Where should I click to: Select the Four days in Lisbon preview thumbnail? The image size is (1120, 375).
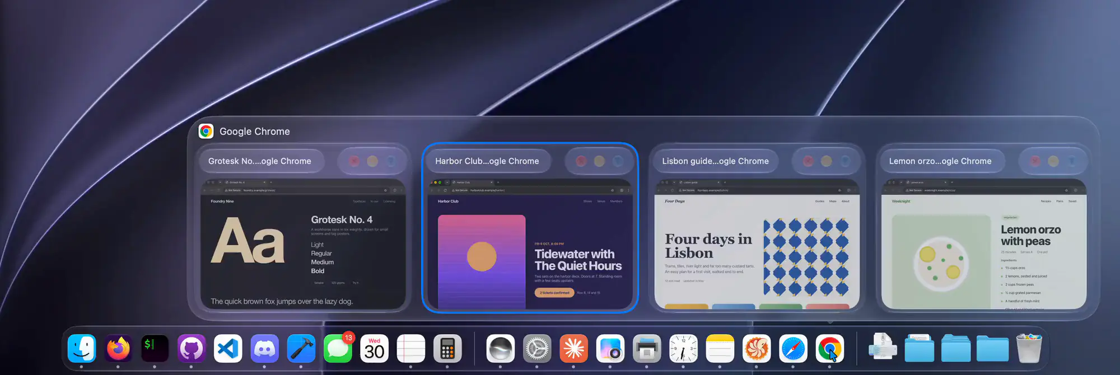point(757,244)
